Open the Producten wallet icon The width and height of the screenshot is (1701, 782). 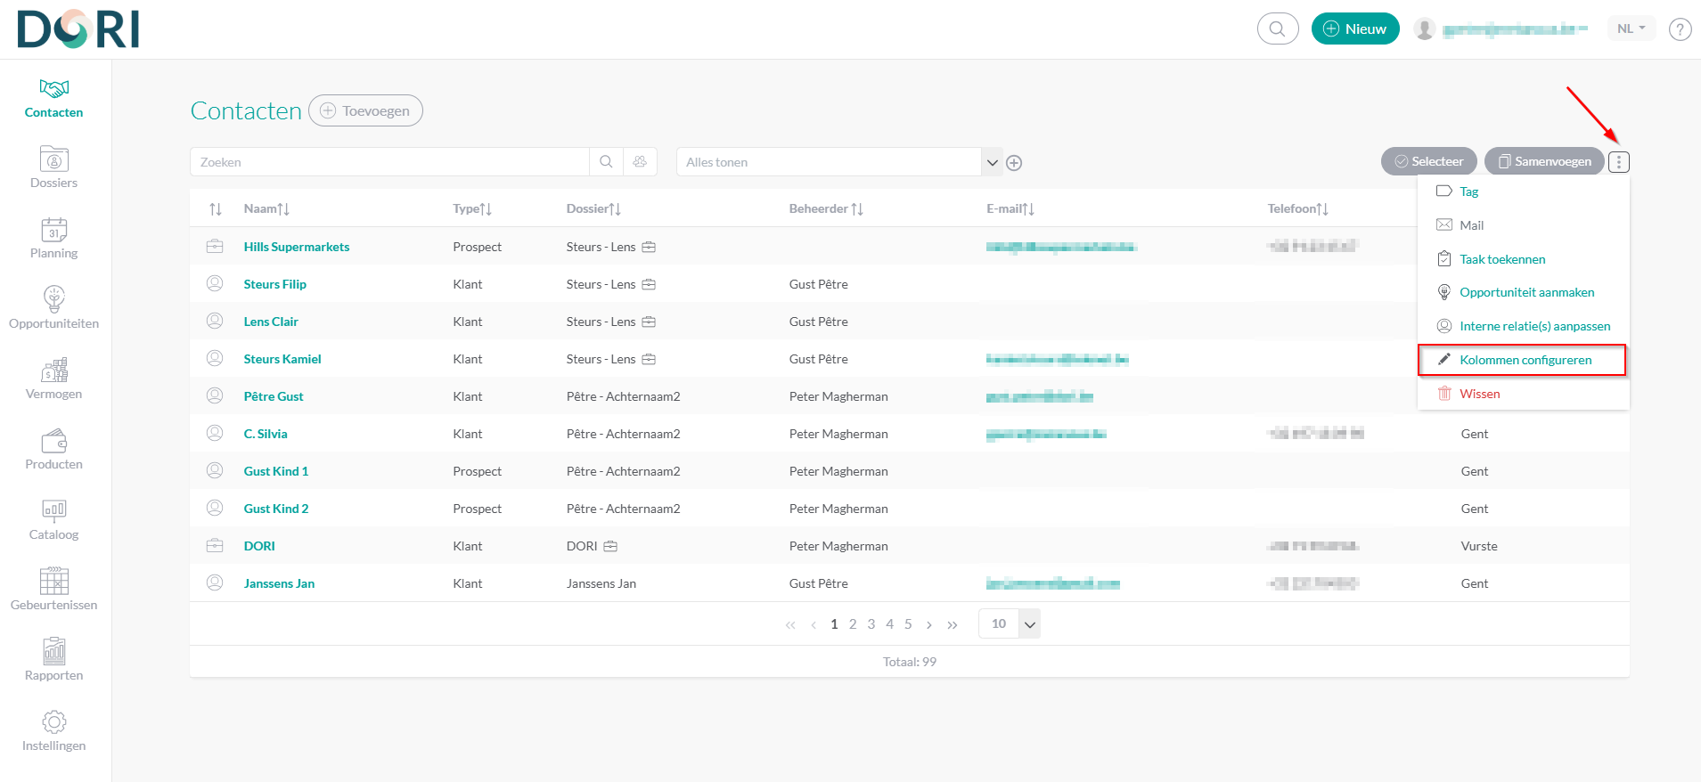(x=53, y=449)
